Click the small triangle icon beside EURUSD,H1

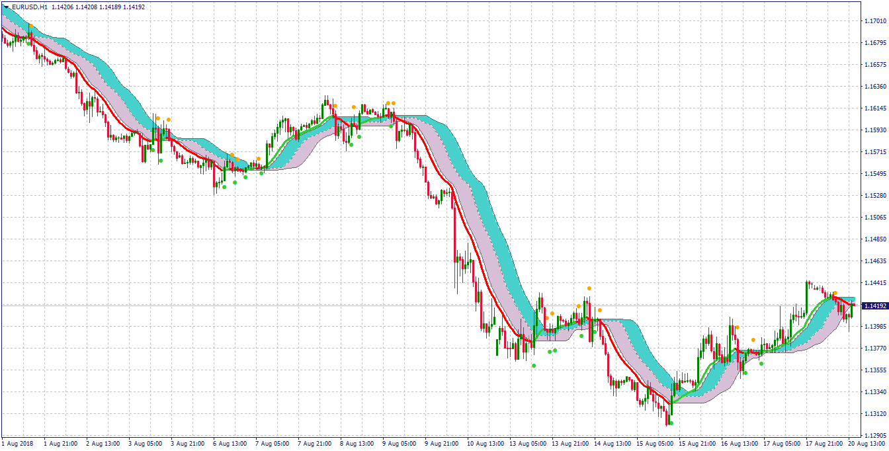(x=7, y=7)
